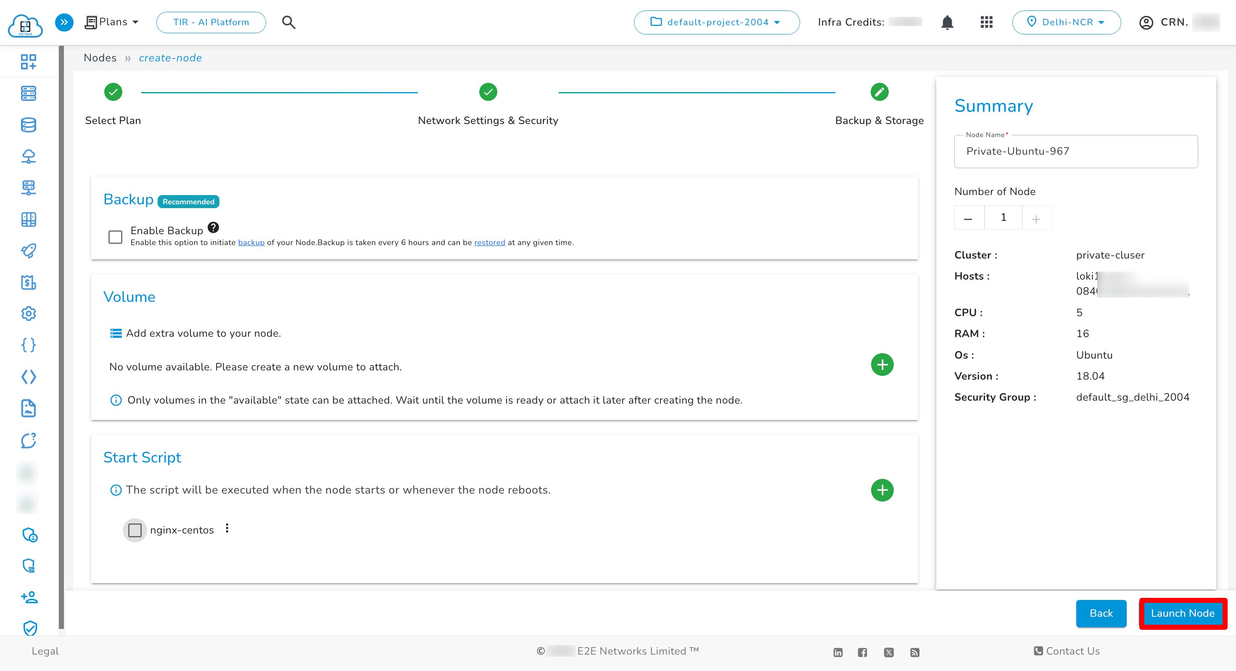Go to Select Plan step
The width and height of the screenshot is (1236, 671).
coord(113,92)
